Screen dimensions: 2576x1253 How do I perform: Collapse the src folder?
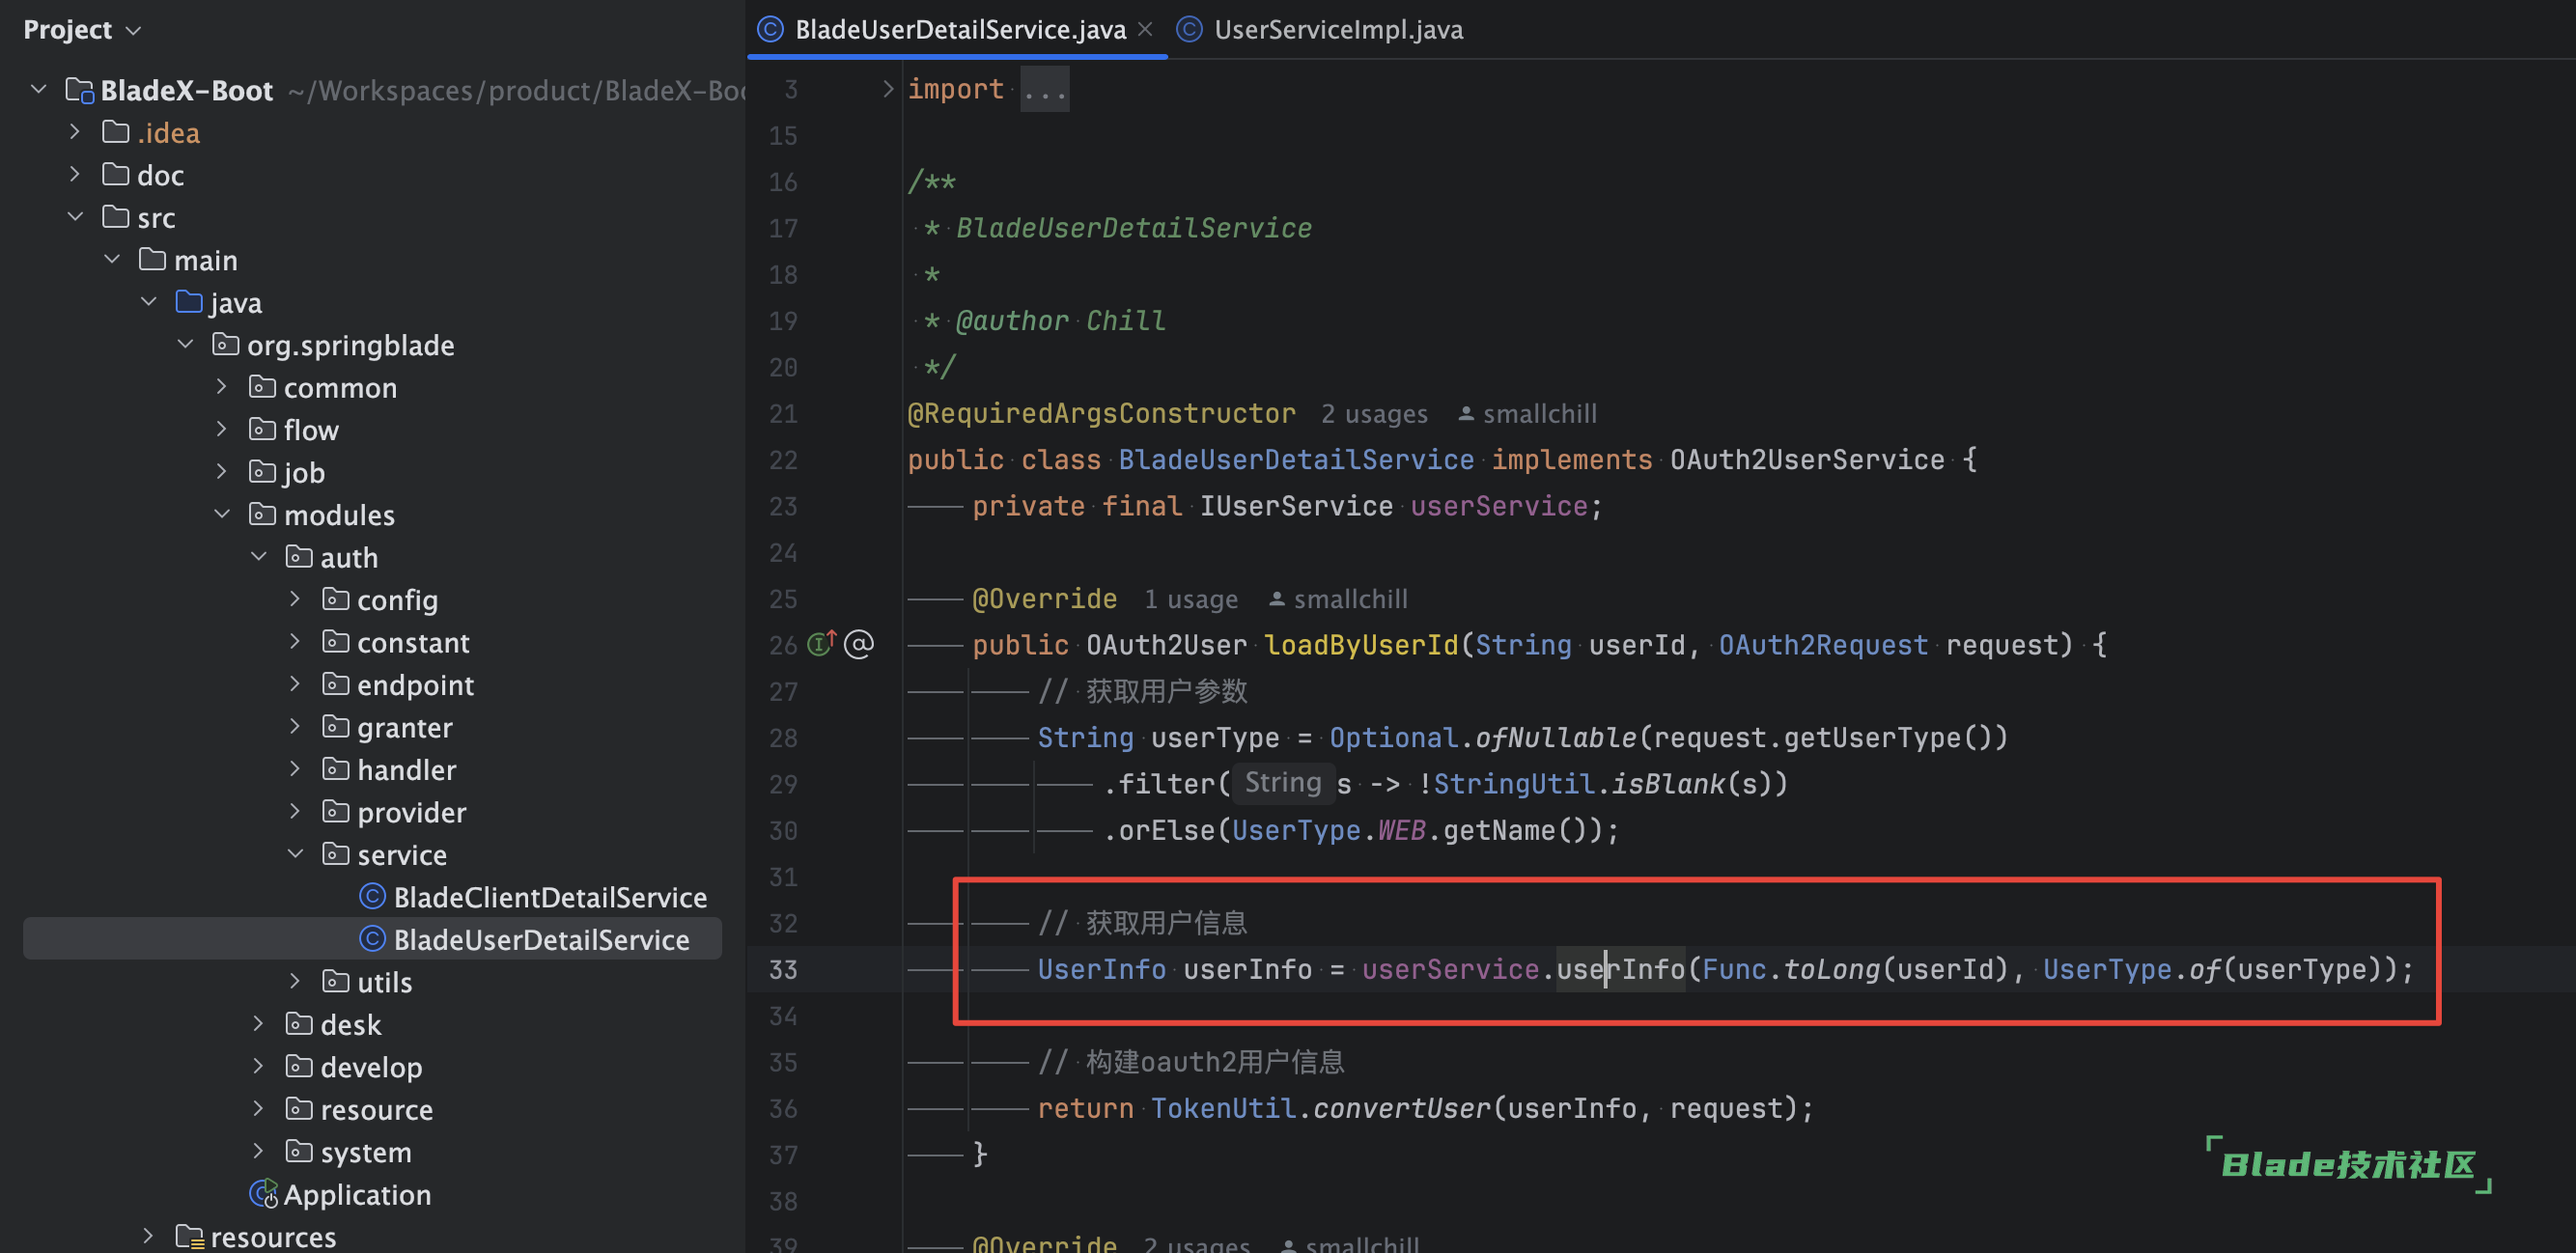tap(75, 217)
